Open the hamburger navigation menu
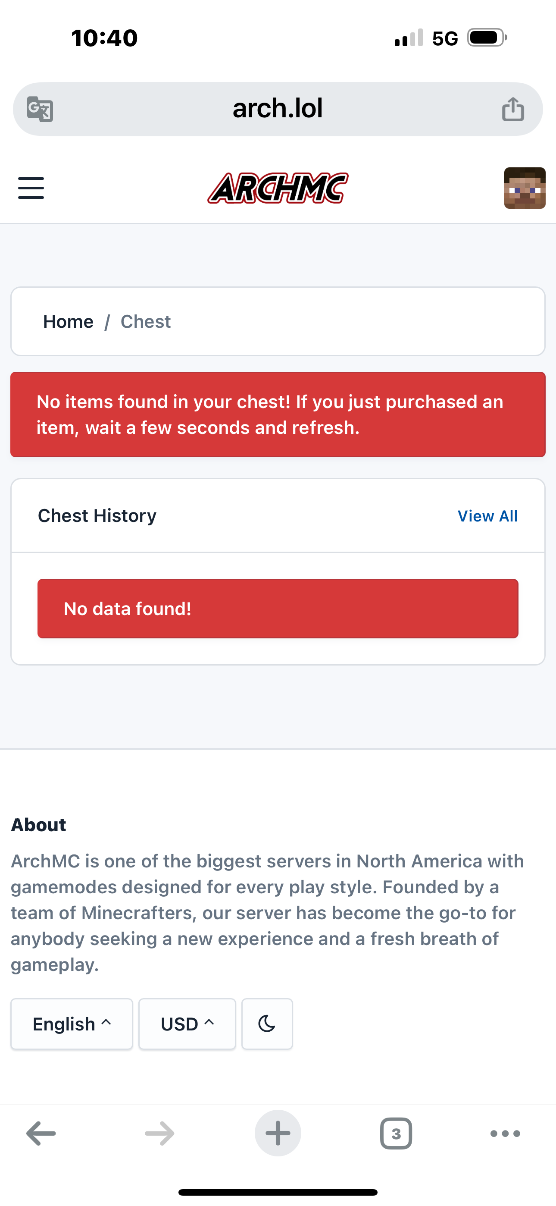The width and height of the screenshot is (556, 1206). tap(31, 188)
